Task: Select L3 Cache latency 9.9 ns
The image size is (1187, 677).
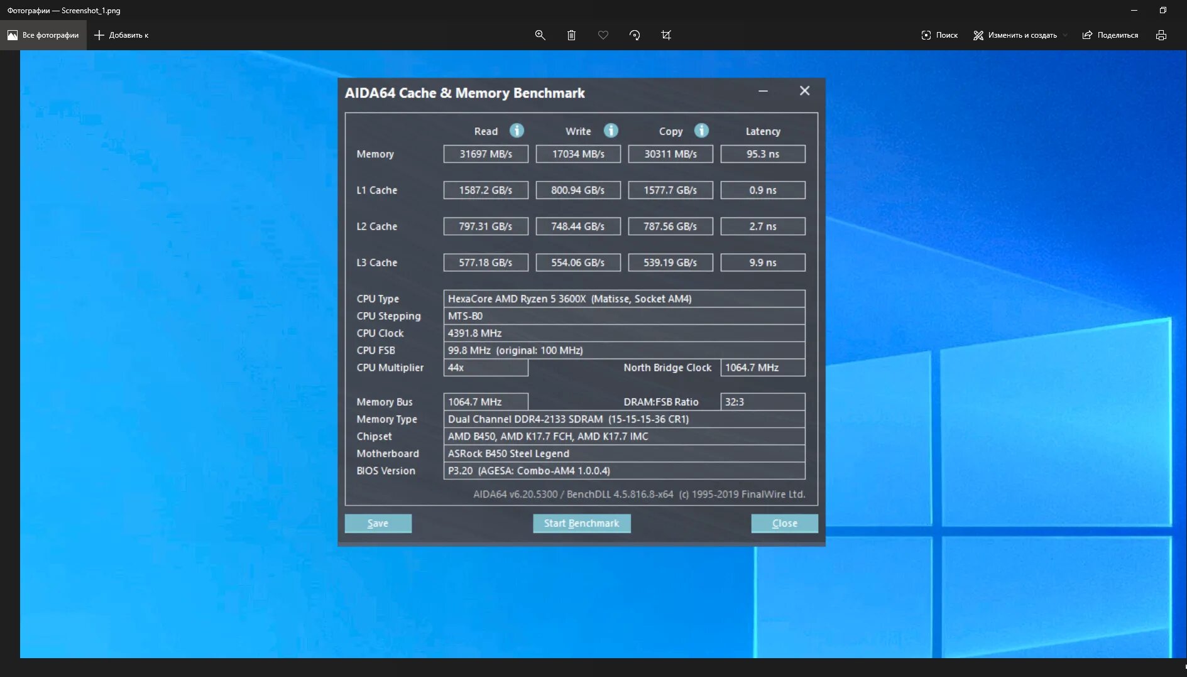Action: pos(763,263)
